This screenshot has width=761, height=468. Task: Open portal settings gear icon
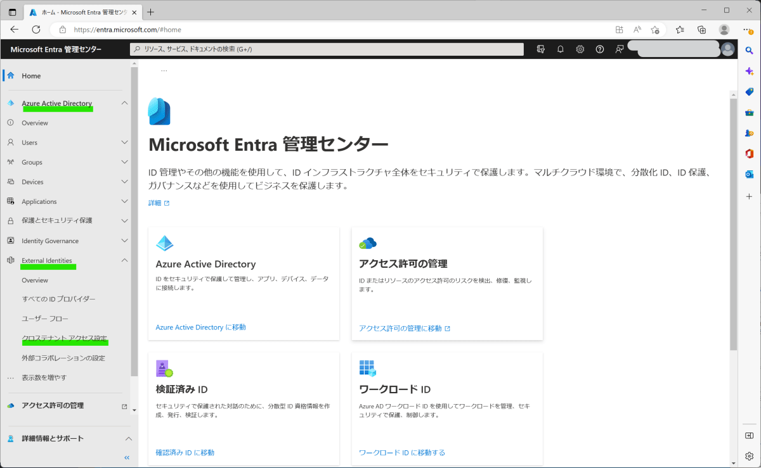click(x=580, y=49)
